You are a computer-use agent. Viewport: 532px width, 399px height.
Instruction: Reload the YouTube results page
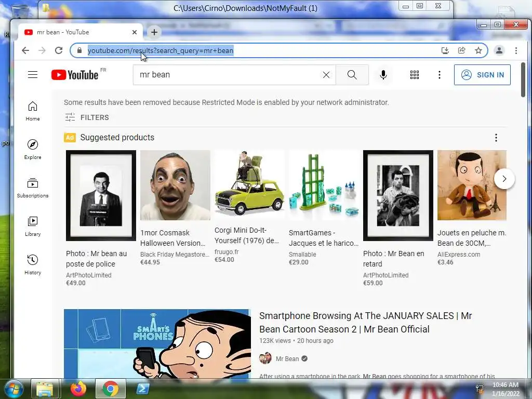(x=58, y=50)
